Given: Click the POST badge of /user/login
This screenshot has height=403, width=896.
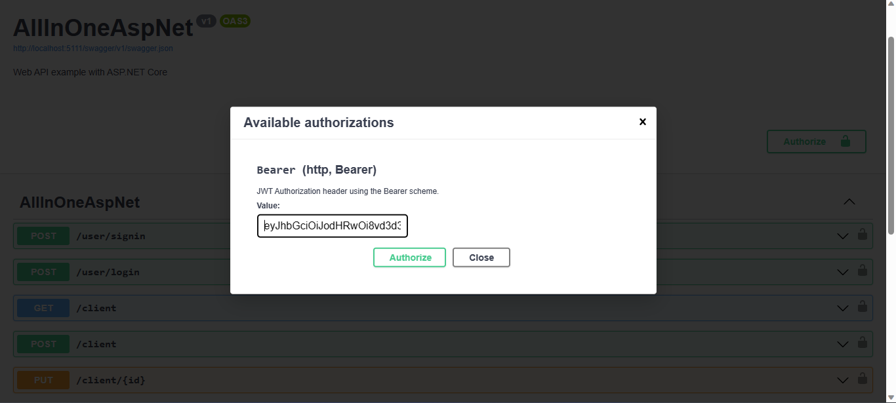Looking at the screenshot, I should 43,272.
